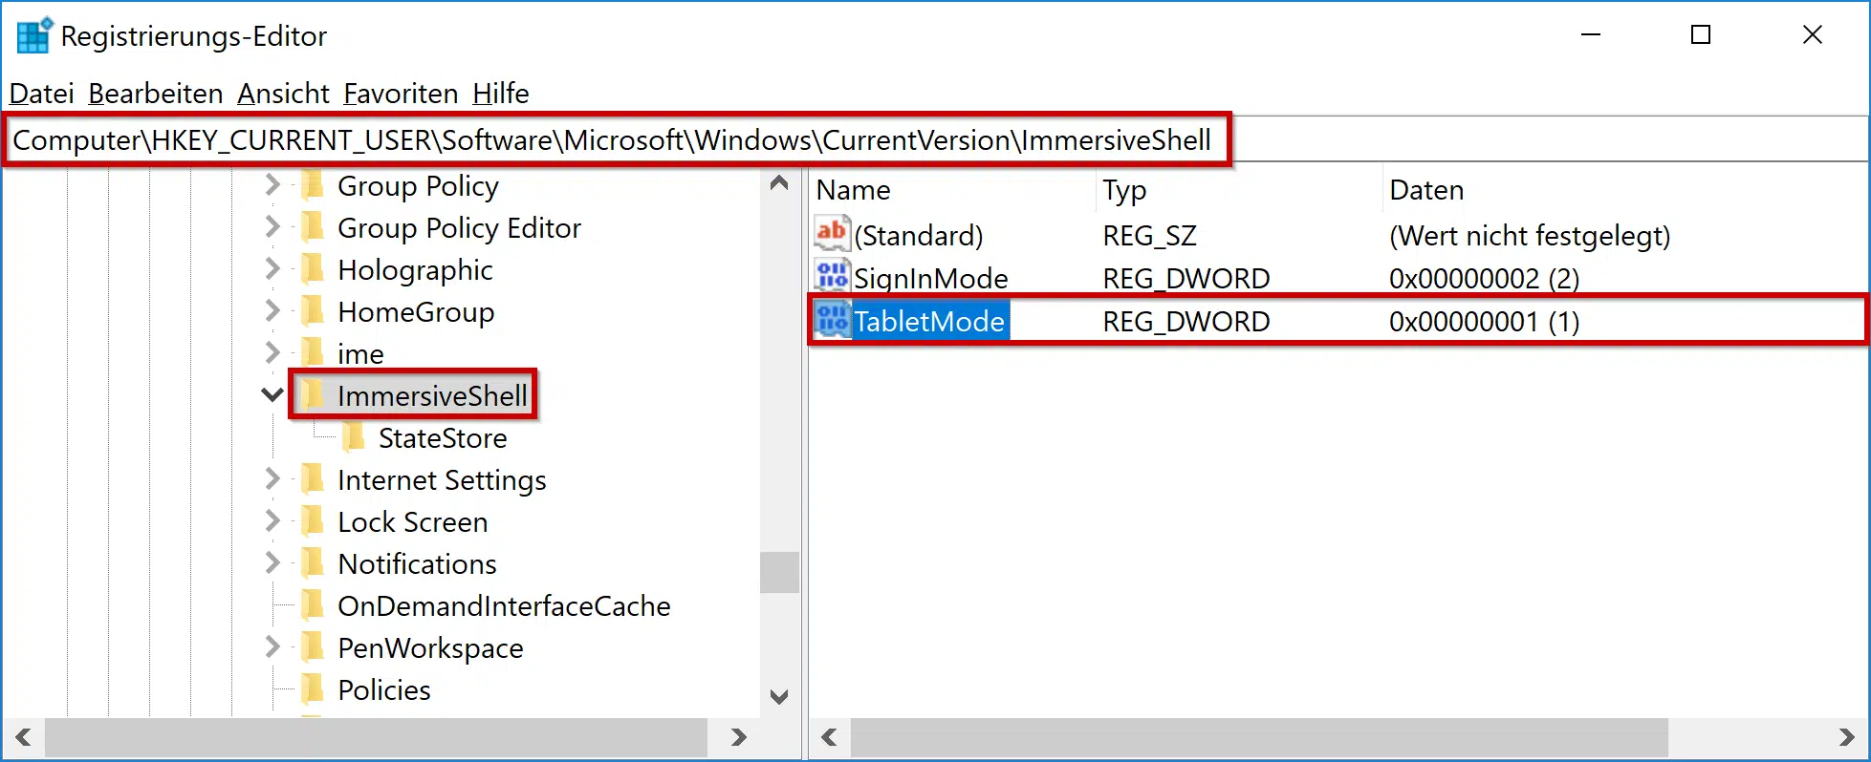Screen dimensions: 1871x762
Task: Open the Bearbeiten menu
Action: tap(154, 93)
